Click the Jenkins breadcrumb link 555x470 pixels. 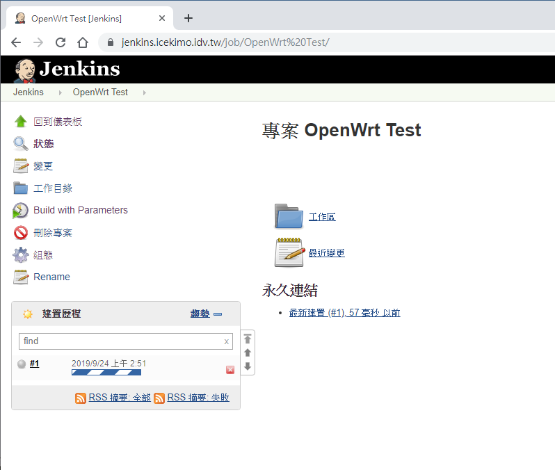click(x=29, y=92)
